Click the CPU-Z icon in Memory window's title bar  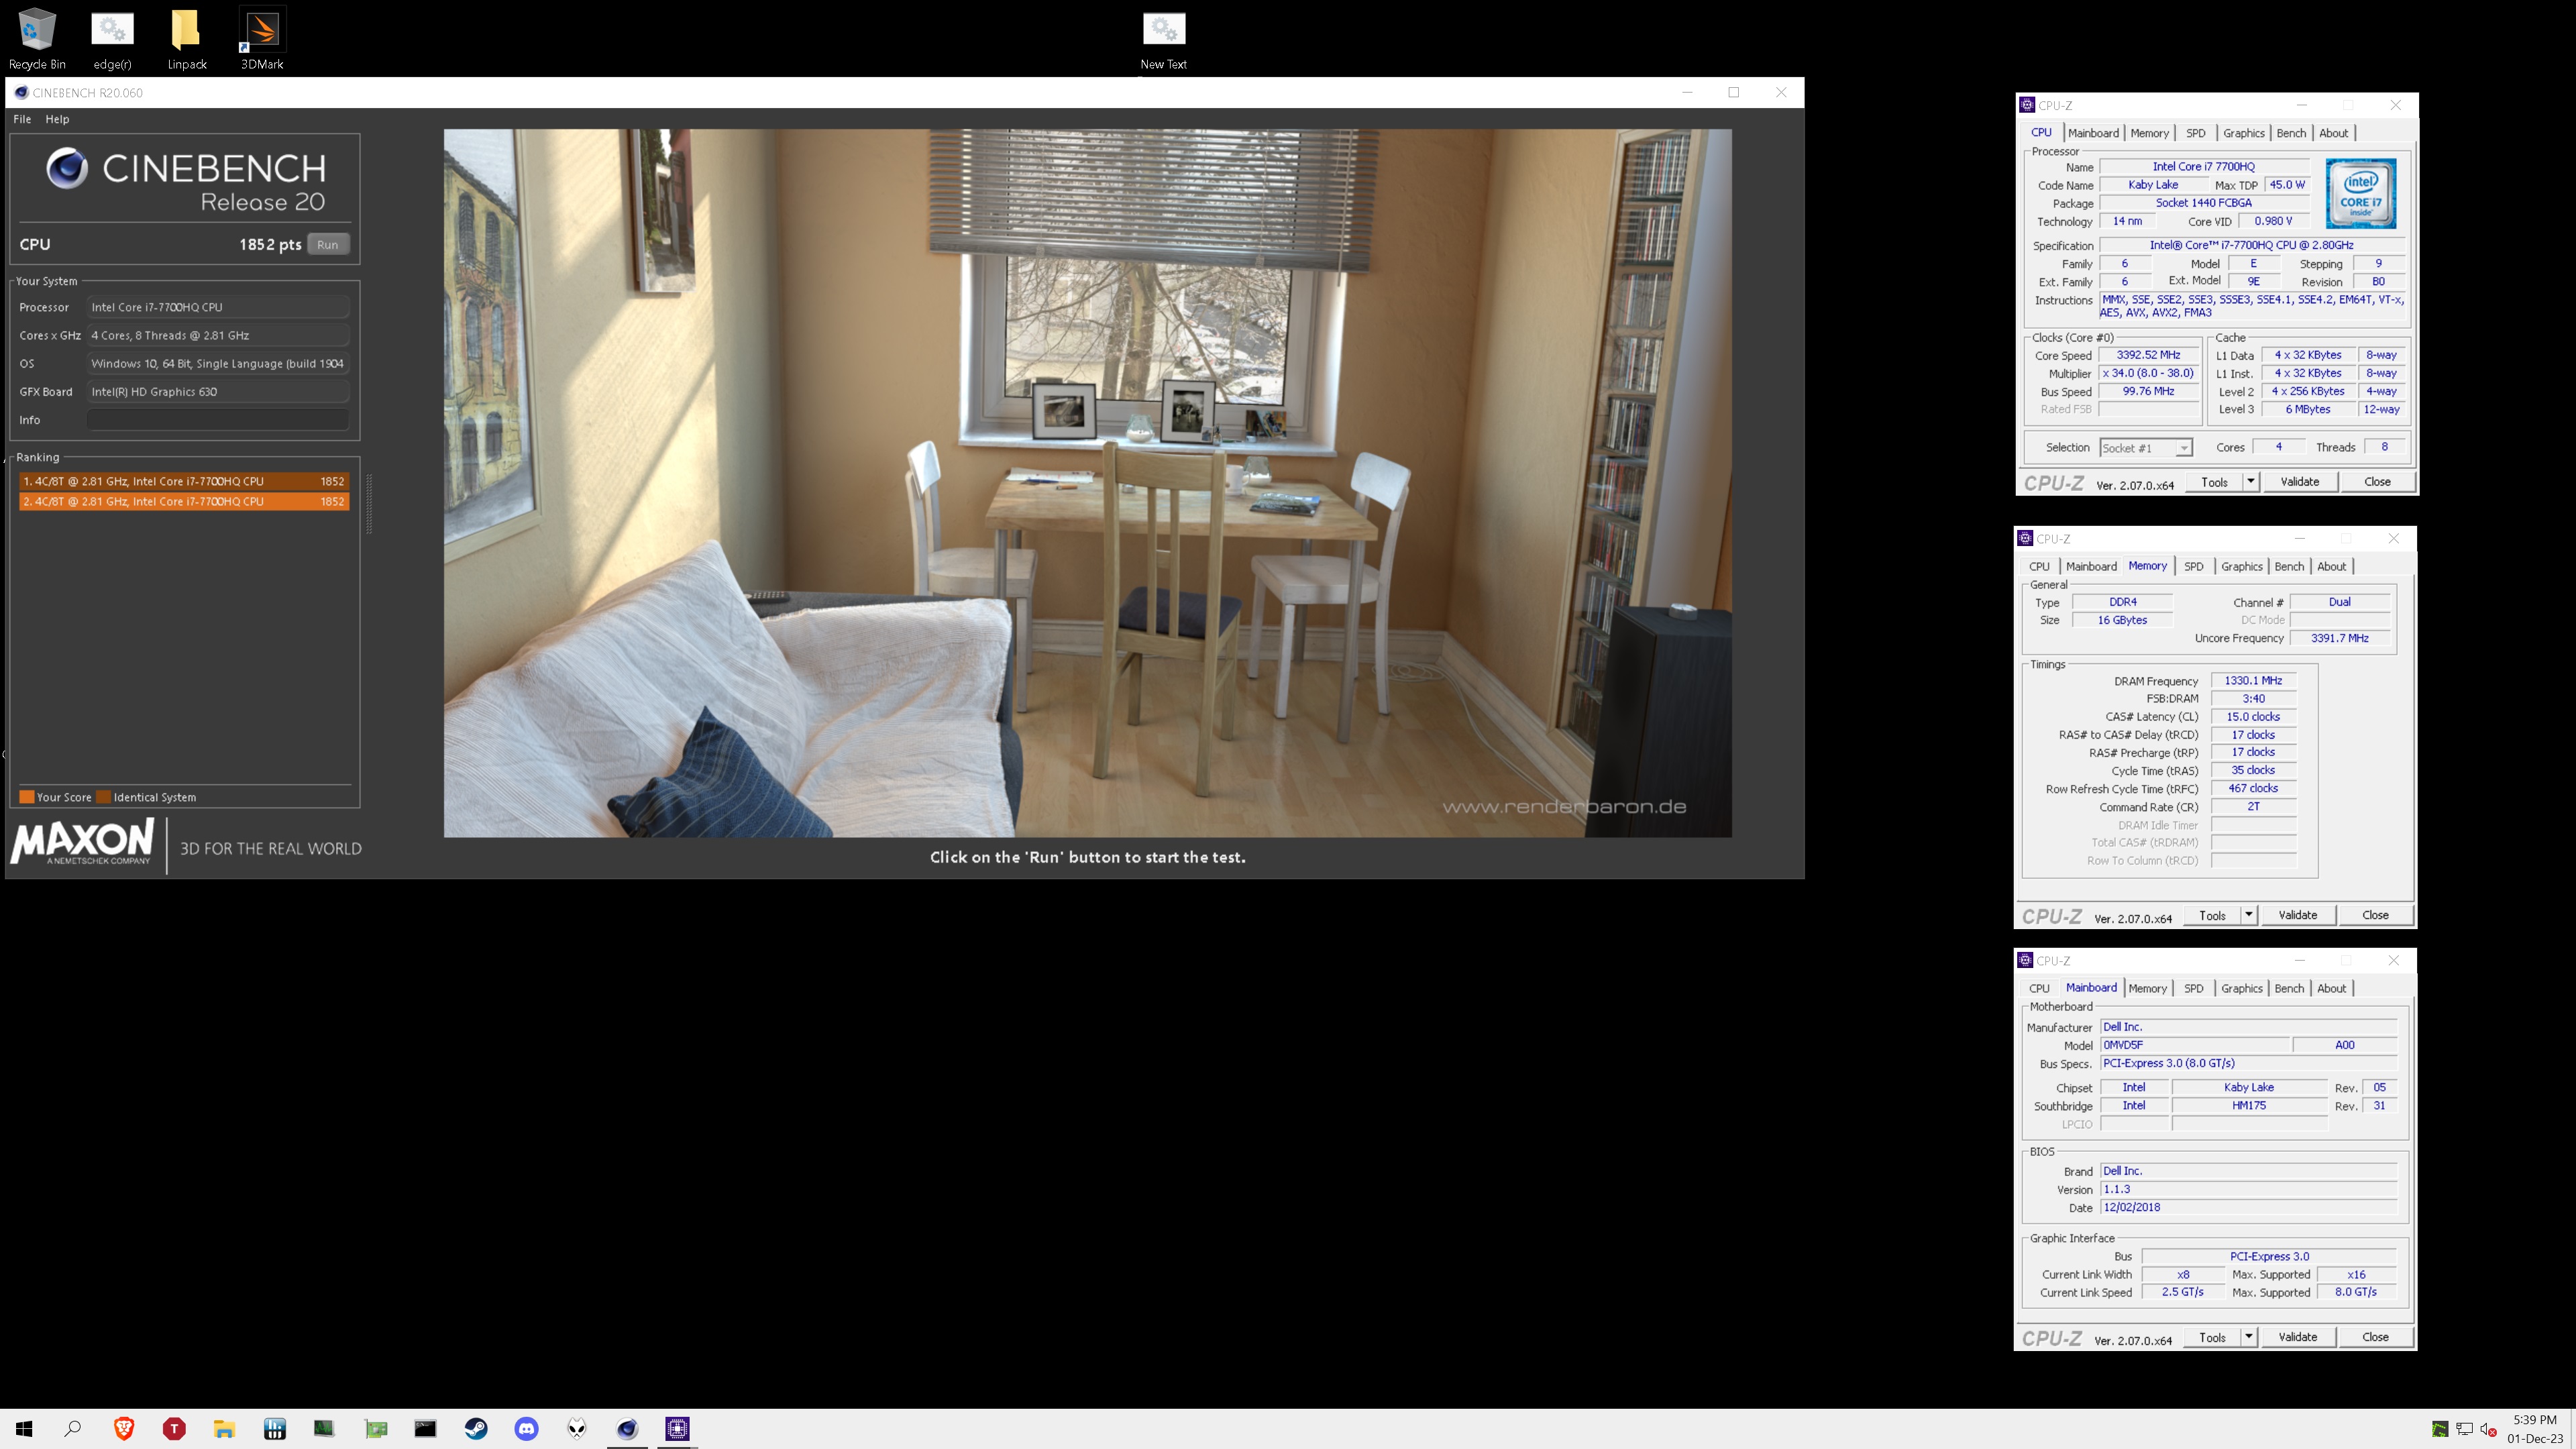tap(2025, 538)
